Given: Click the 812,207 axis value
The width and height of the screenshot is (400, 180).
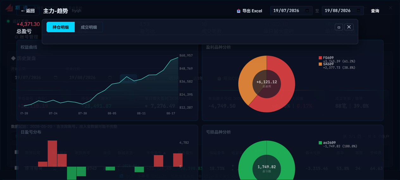Looking at the screenshot, I should click(186, 108).
